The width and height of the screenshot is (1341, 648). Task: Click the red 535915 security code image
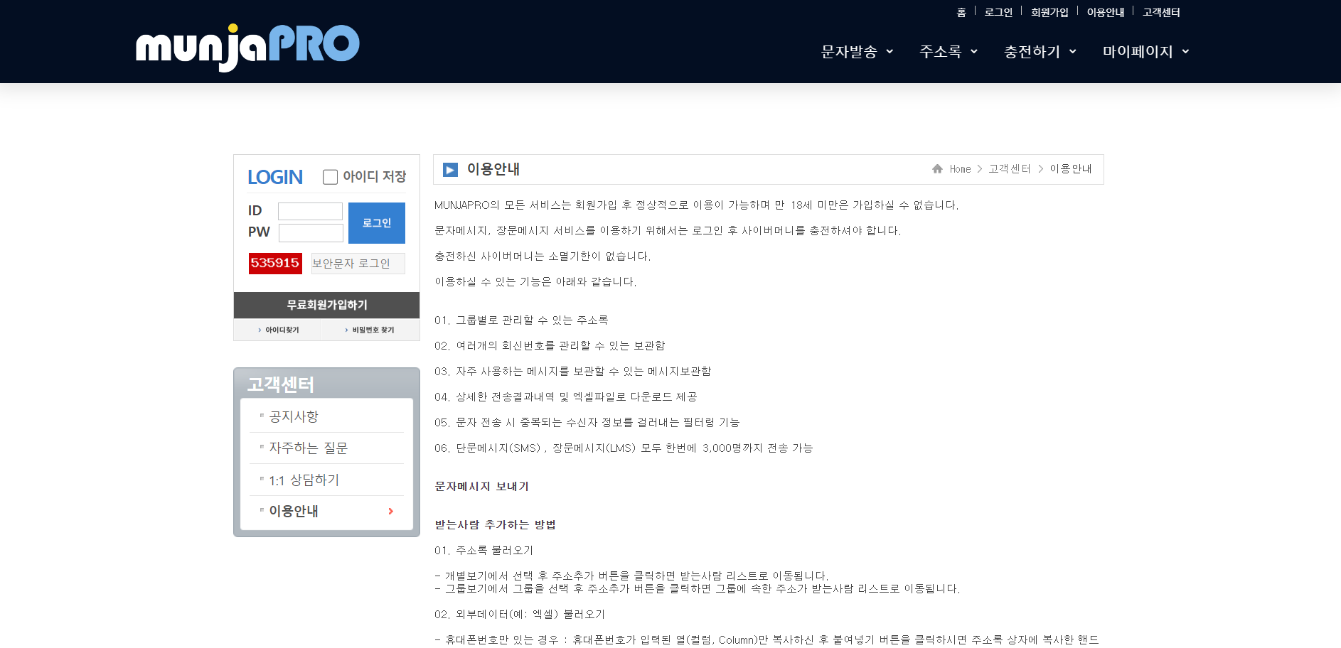click(x=275, y=264)
